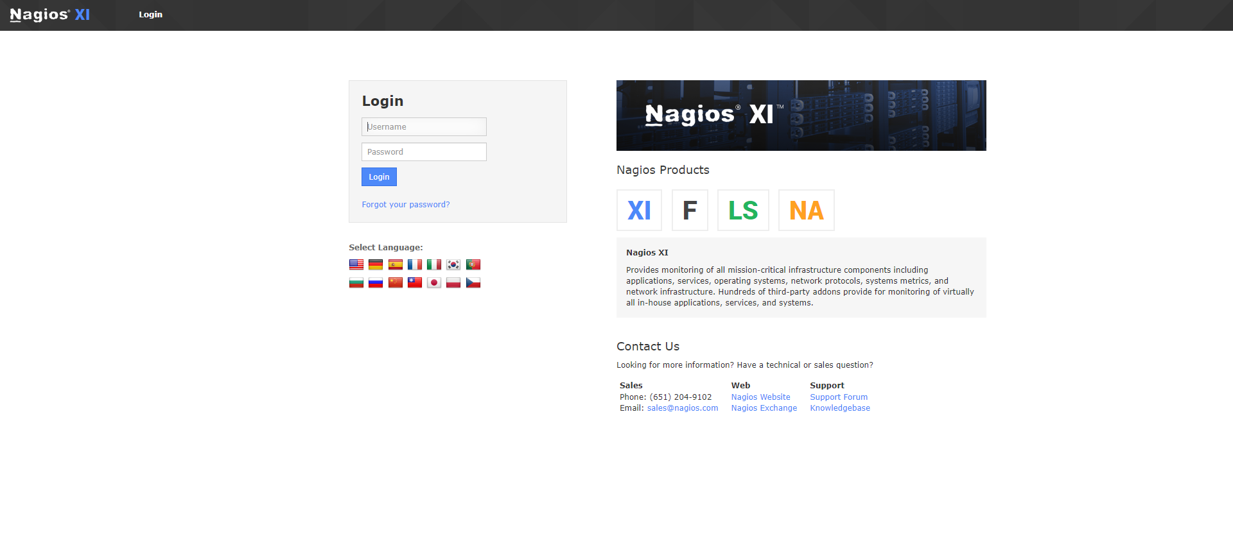The image size is (1233, 559).
Task: Open the Support Forum link
Action: pos(839,397)
